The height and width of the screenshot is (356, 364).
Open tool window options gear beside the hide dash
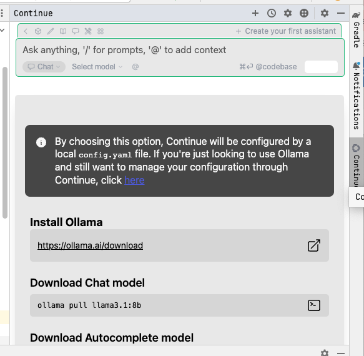tap(324, 13)
